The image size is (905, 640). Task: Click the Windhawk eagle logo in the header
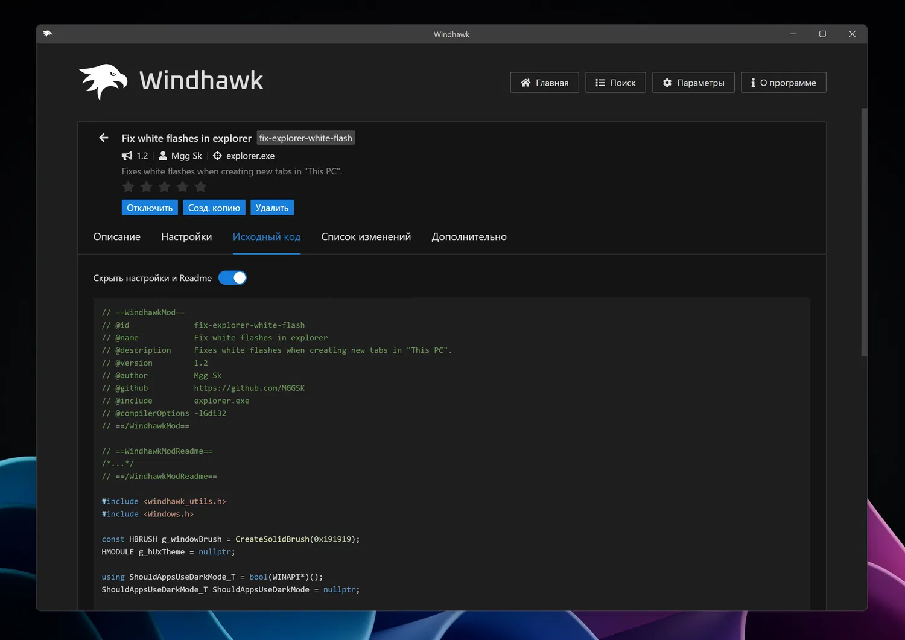(103, 81)
